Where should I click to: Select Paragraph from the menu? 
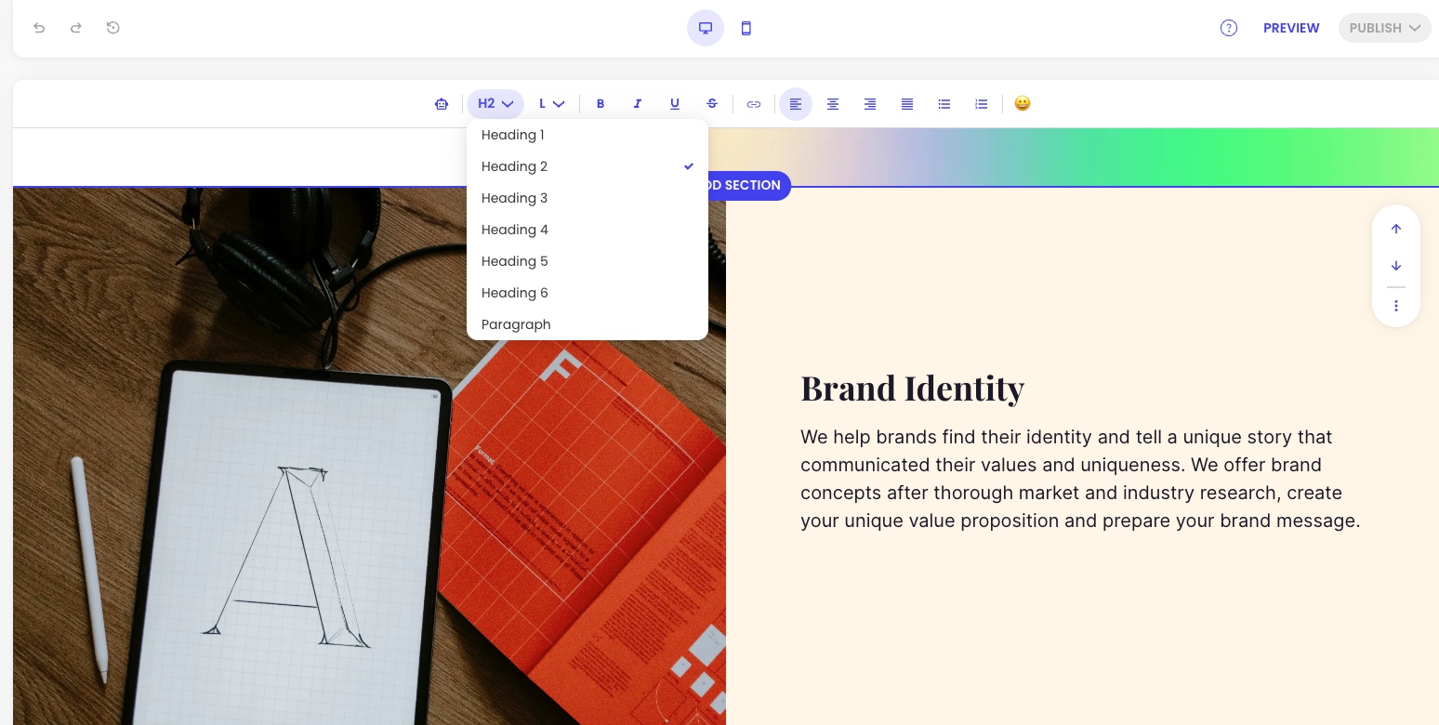pyautogui.click(x=587, y=324)
